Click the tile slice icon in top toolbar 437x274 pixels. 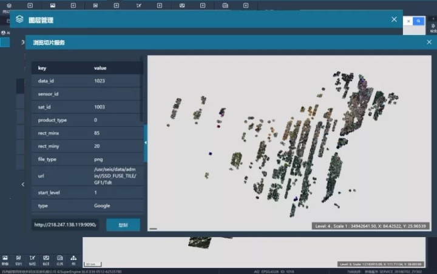[x=96, y=5]
